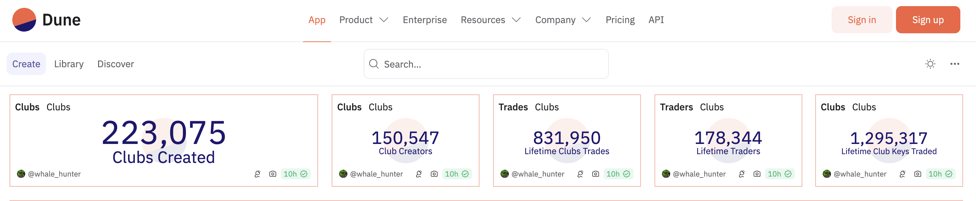Click the camera icon on Lifetime Clubs Trades card

[x=595, y=174]
